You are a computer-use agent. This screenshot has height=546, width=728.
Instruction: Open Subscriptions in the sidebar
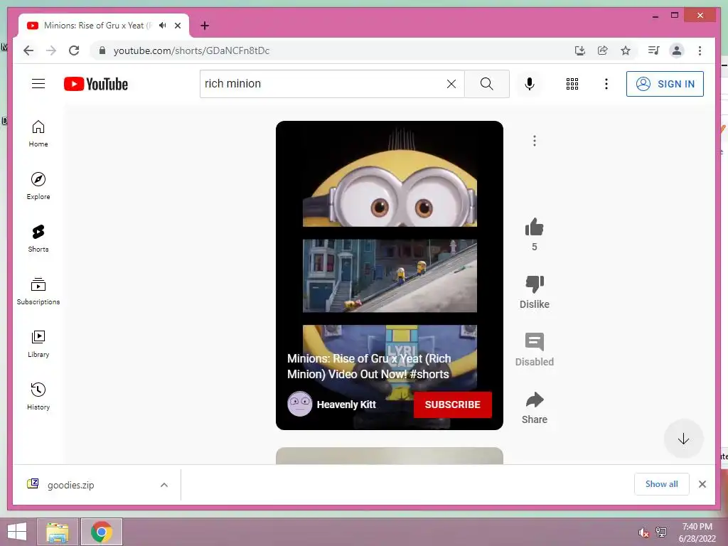point(38,291)
